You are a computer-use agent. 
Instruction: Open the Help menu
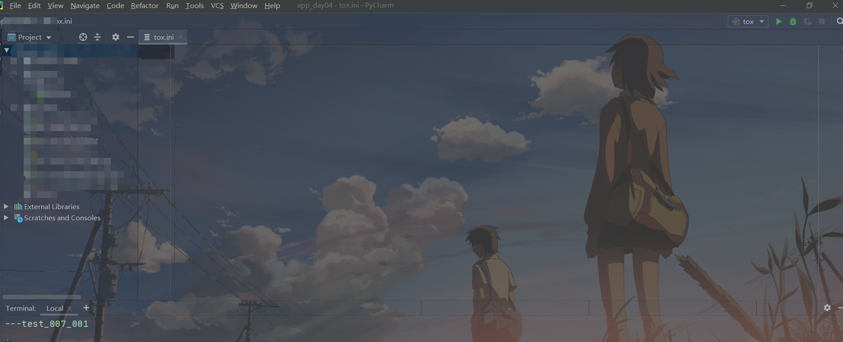tap(272, 5)
